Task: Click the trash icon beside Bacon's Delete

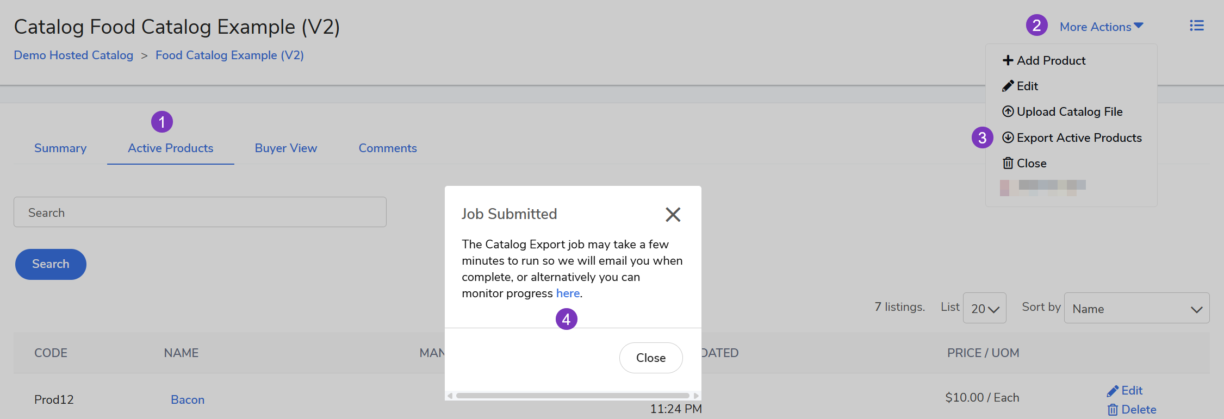Action: point(1113,410)
